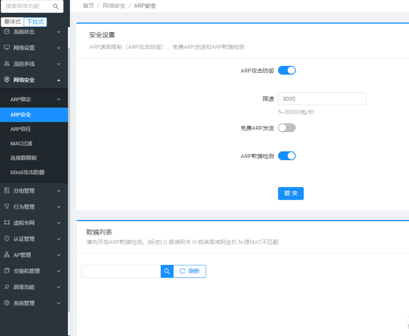The image size is (409, 336).
Task: Click the group management icon
Action: (x=7, y=190)
